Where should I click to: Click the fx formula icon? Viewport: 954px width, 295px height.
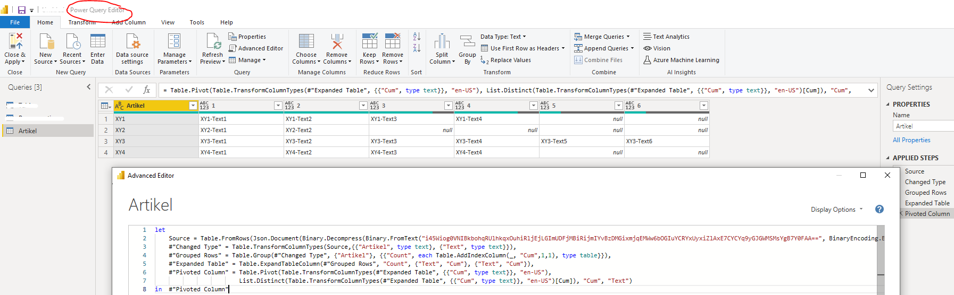pyautogui.click(x=147, y=90)
